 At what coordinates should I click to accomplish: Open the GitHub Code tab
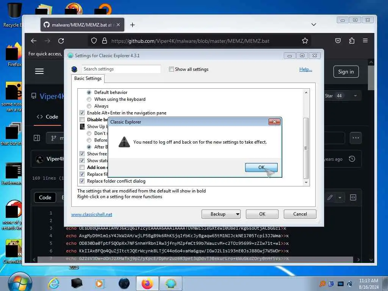[47, 117]
